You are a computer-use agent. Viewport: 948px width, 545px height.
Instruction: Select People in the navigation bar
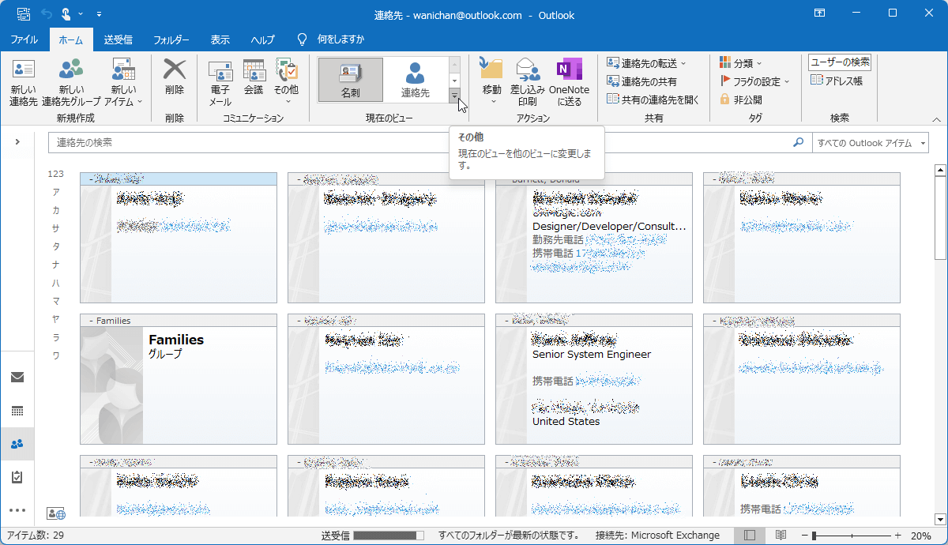point(17,444)
